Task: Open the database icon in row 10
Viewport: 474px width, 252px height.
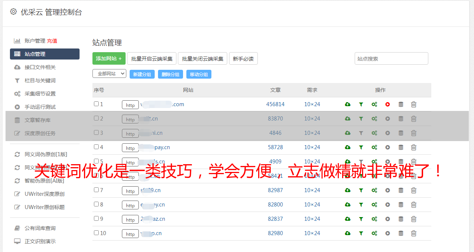Action: coord(401,233)
